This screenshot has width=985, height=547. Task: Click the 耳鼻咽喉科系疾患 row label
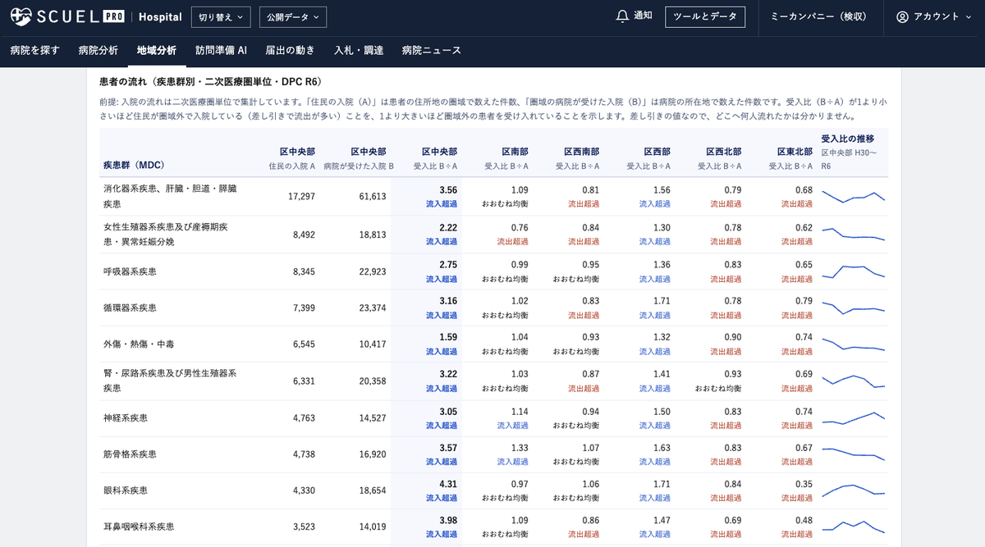139,526
